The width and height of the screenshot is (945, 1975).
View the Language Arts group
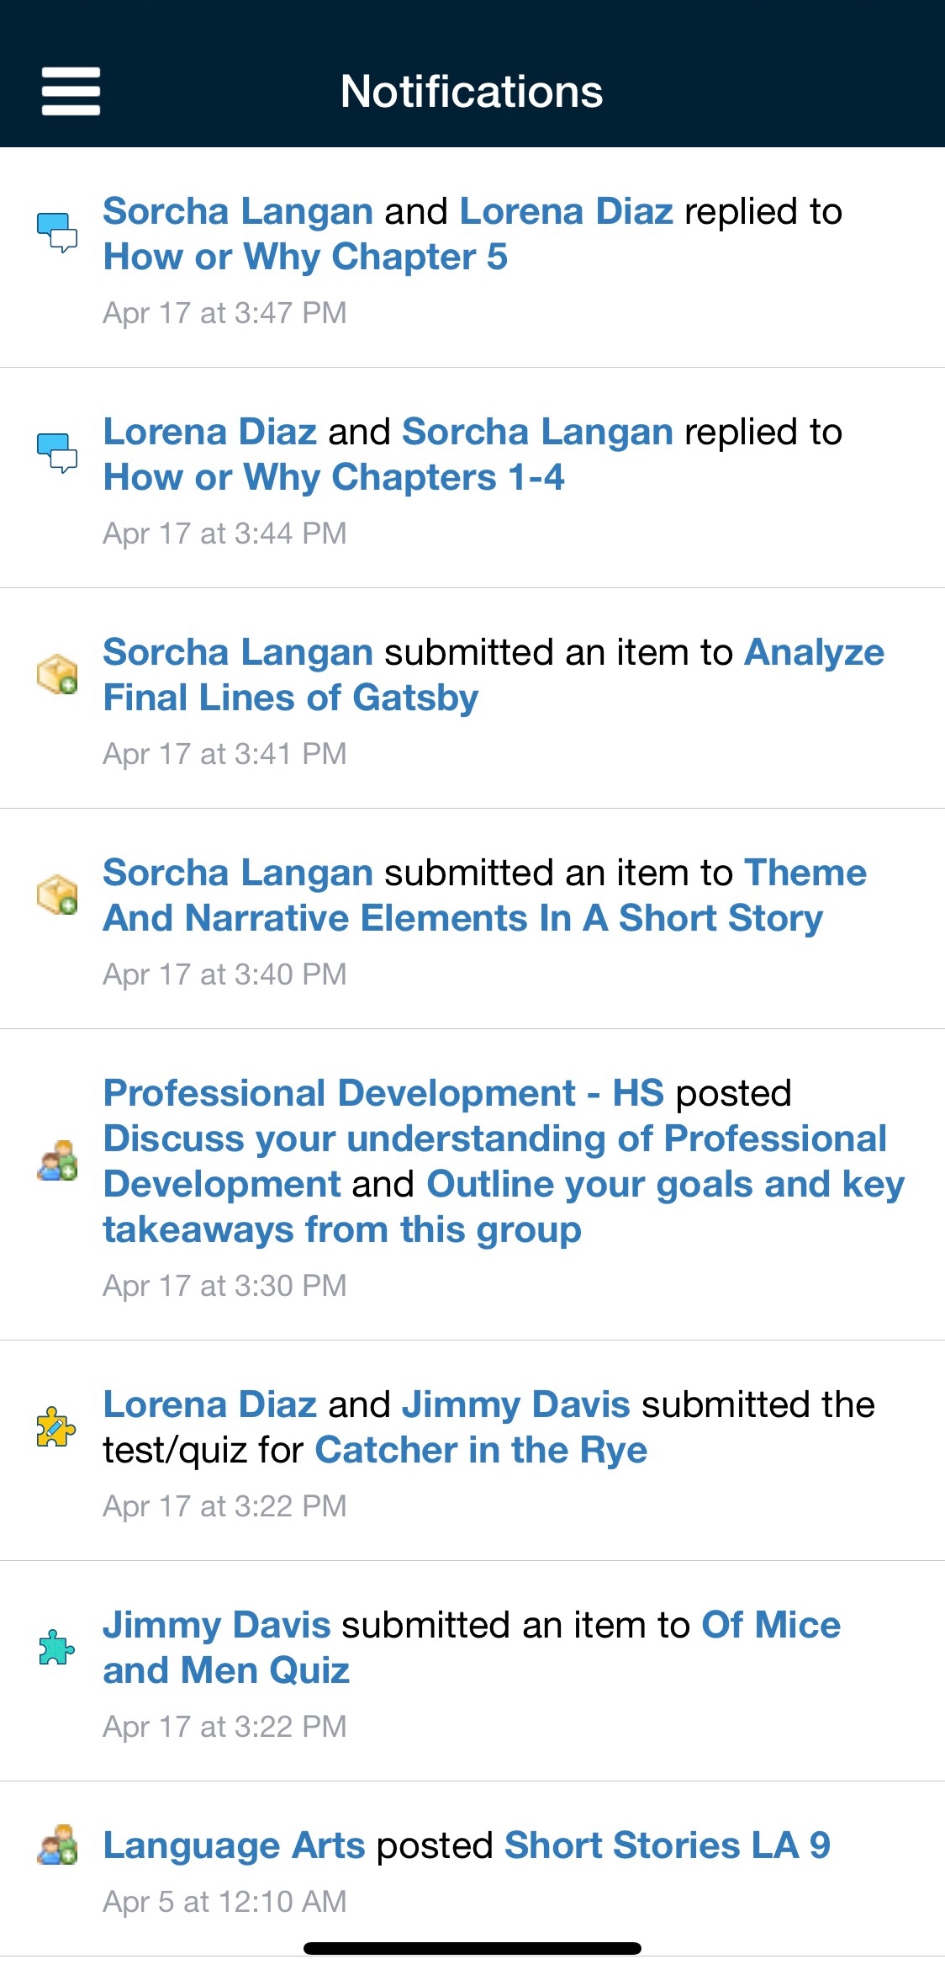tap(234, 1846)
